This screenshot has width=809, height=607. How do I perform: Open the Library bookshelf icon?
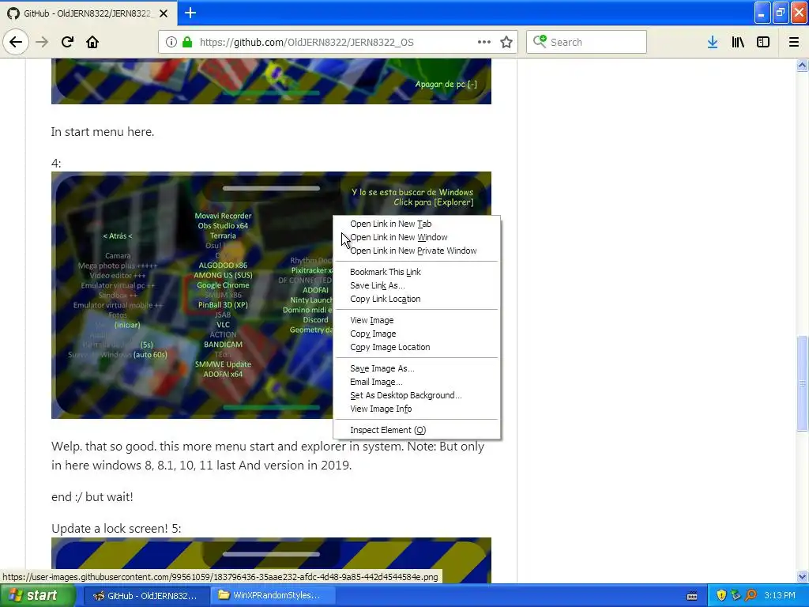[738, 42]
